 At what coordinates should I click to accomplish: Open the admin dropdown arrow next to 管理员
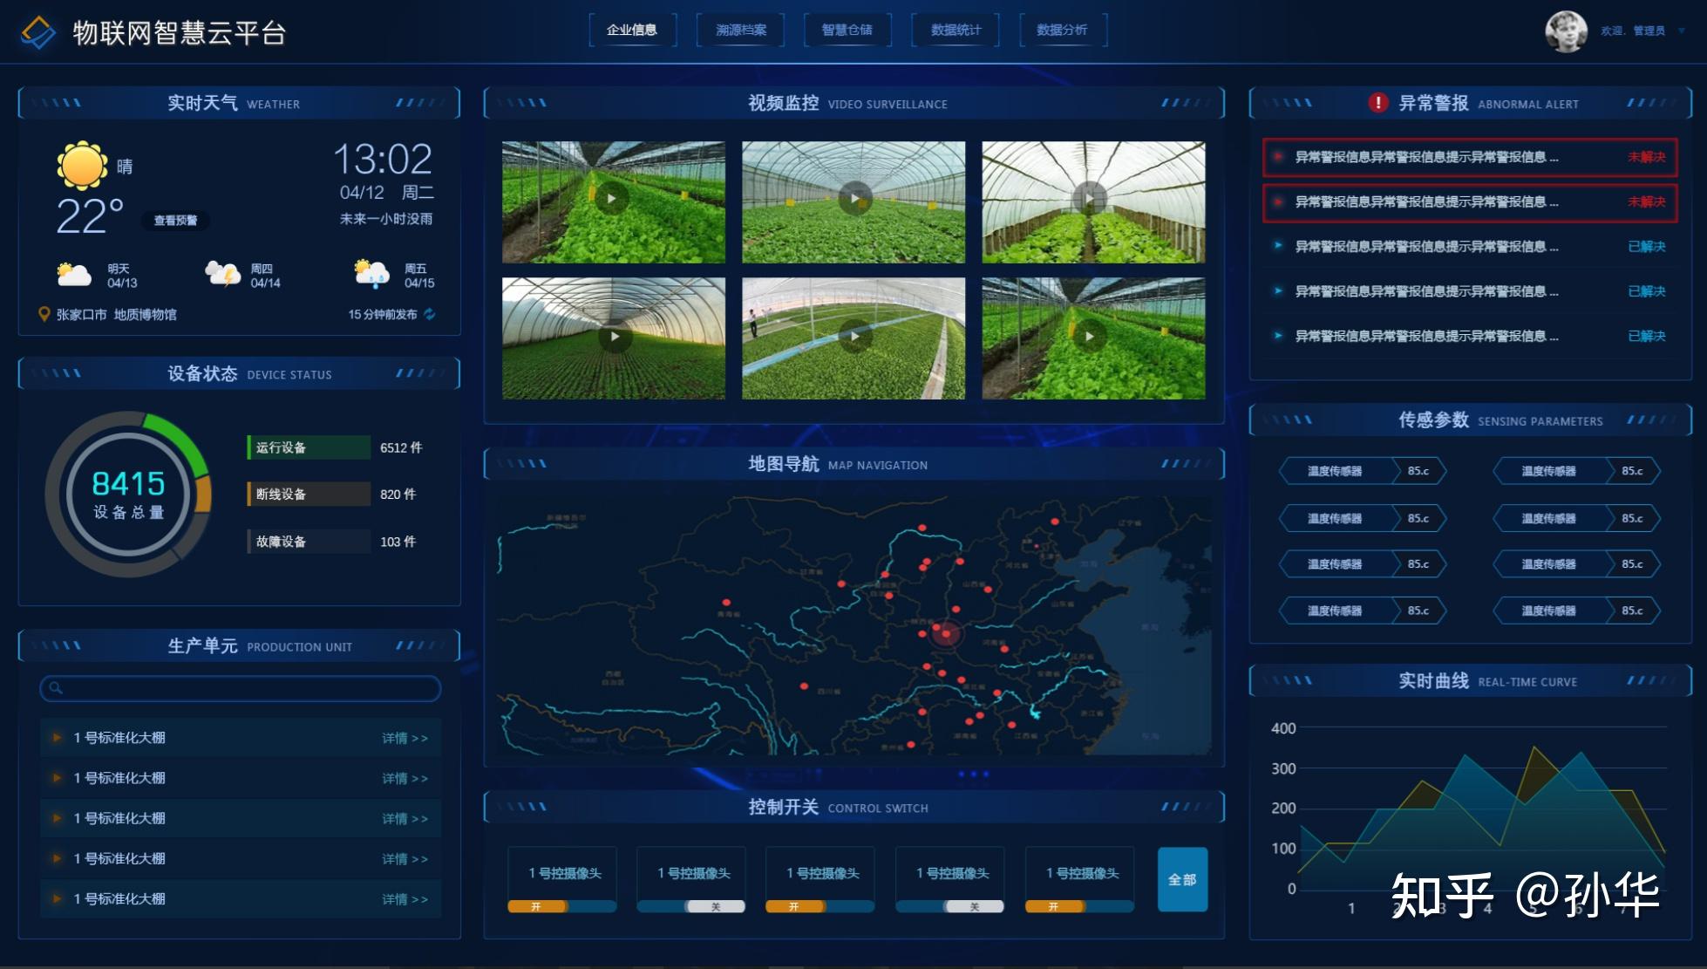[1682, 31]
